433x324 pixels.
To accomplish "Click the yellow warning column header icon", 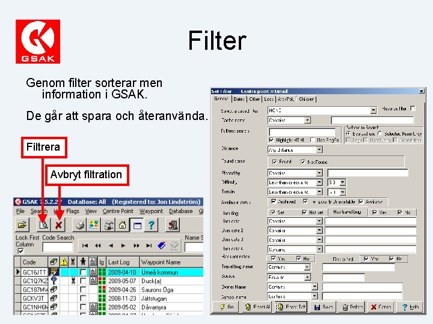I will coord(64,262).
